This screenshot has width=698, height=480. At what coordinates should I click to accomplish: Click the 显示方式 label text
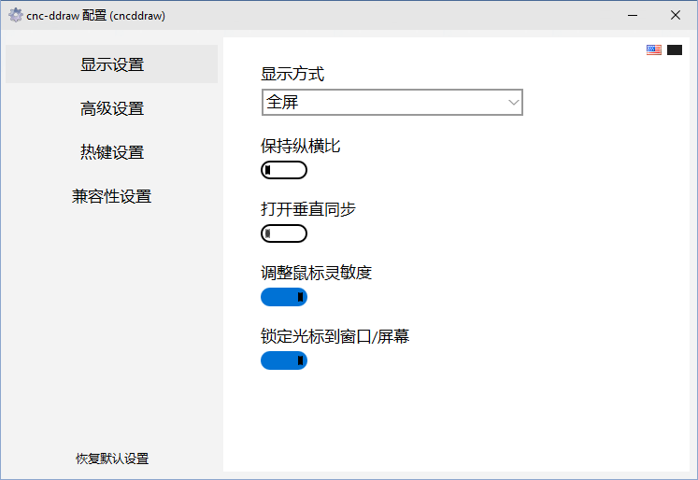[292, 74]
